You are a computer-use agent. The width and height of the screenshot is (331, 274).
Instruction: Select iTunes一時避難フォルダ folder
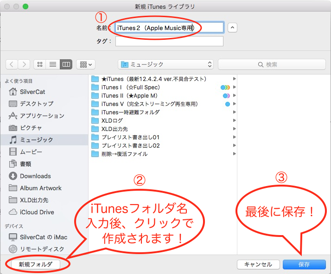(164, 112)
